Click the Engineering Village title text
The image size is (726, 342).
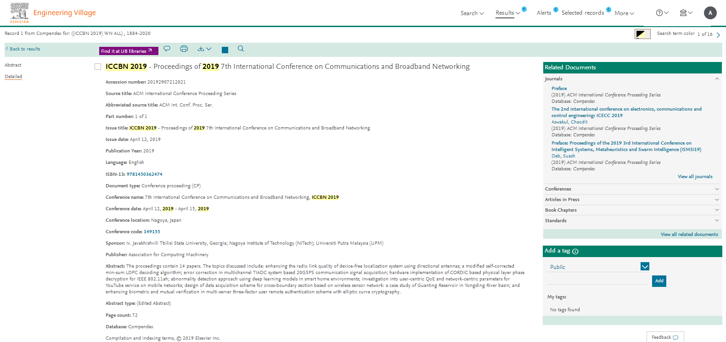coord(65,13)
